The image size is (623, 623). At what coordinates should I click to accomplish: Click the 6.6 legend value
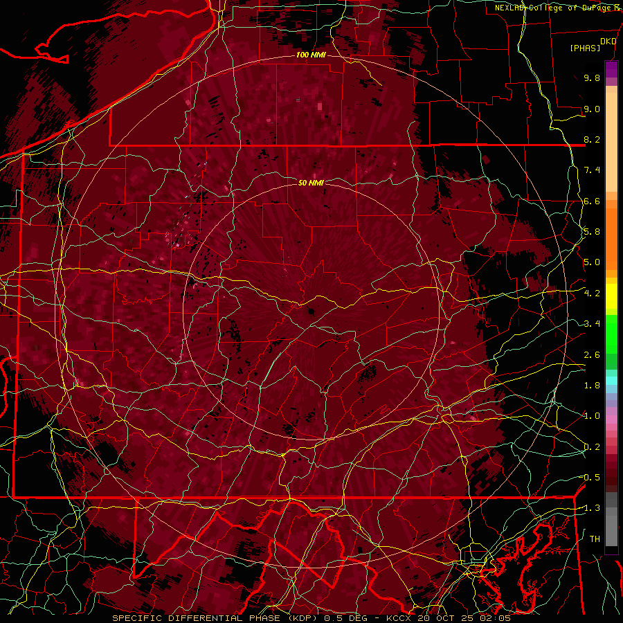pos(592,201)
